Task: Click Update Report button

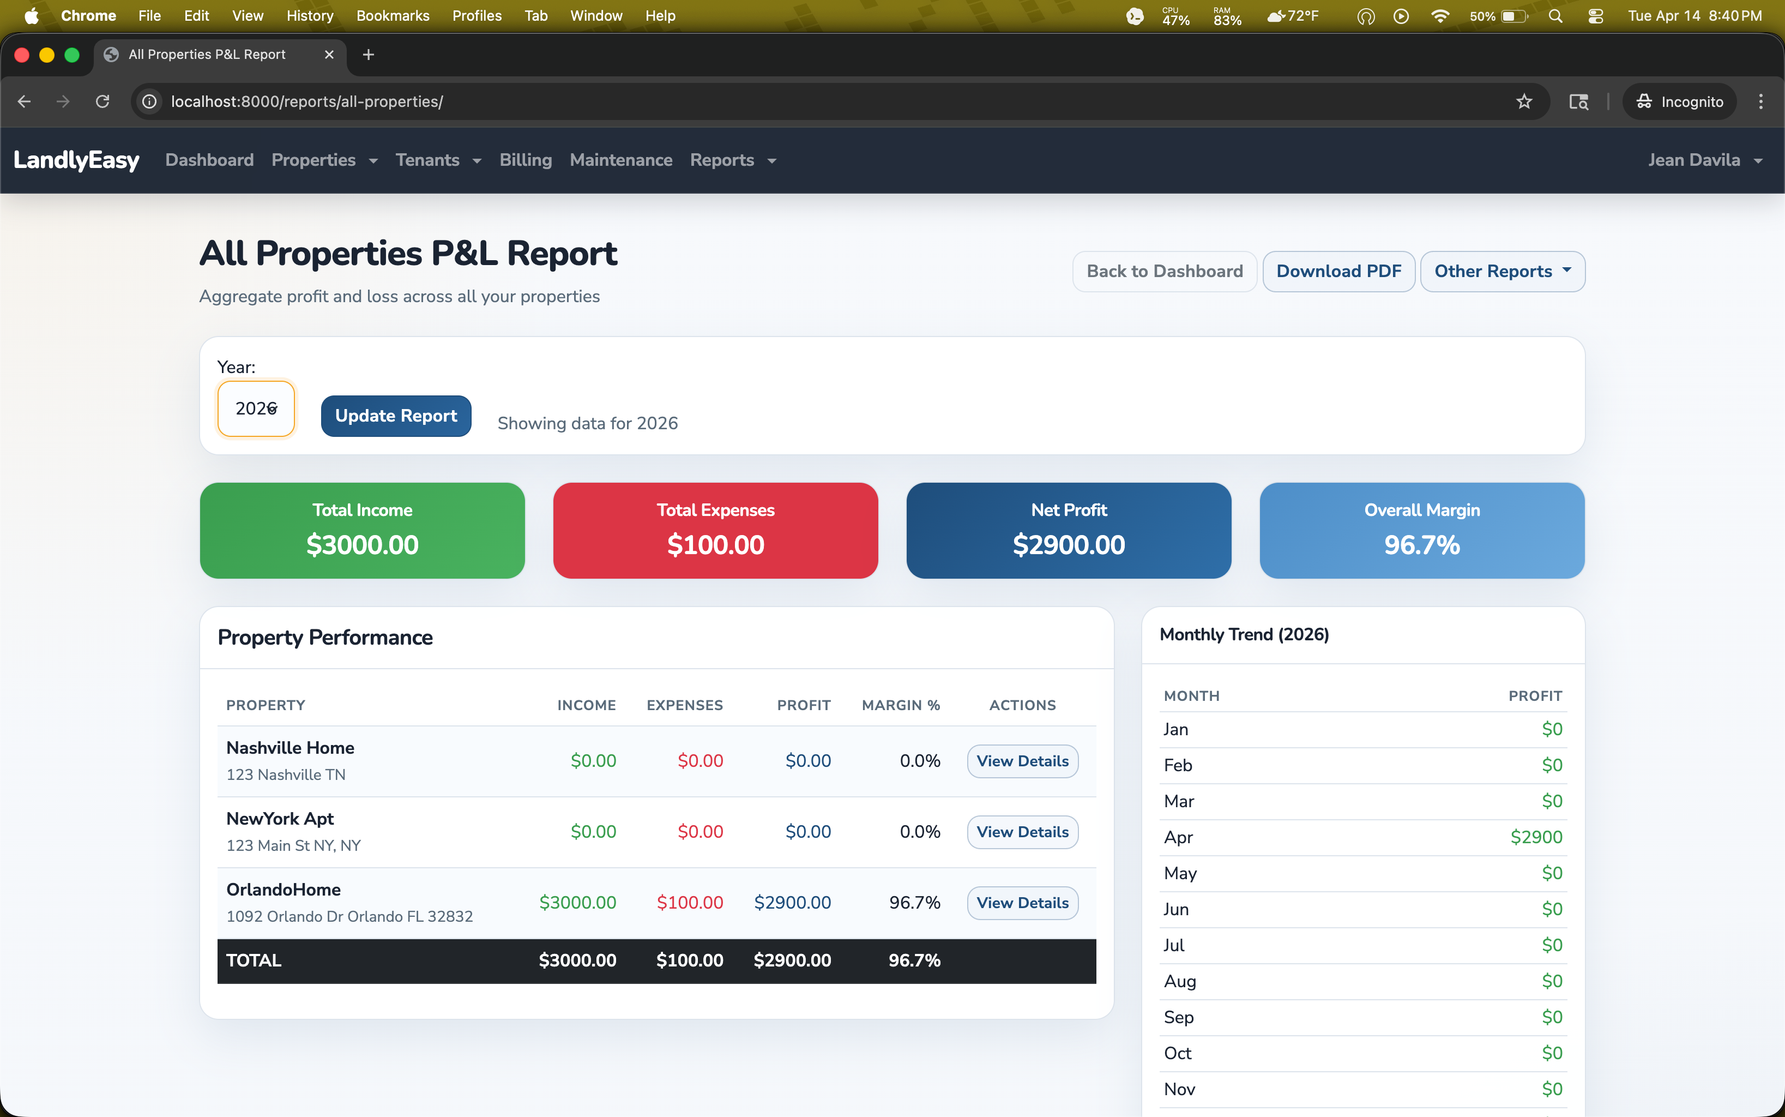Action: [x=396, y=416]
